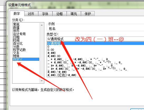Switch to the 数字 tab
The image size is (144, 110).
pyautogui.click(x=17, y=13)
